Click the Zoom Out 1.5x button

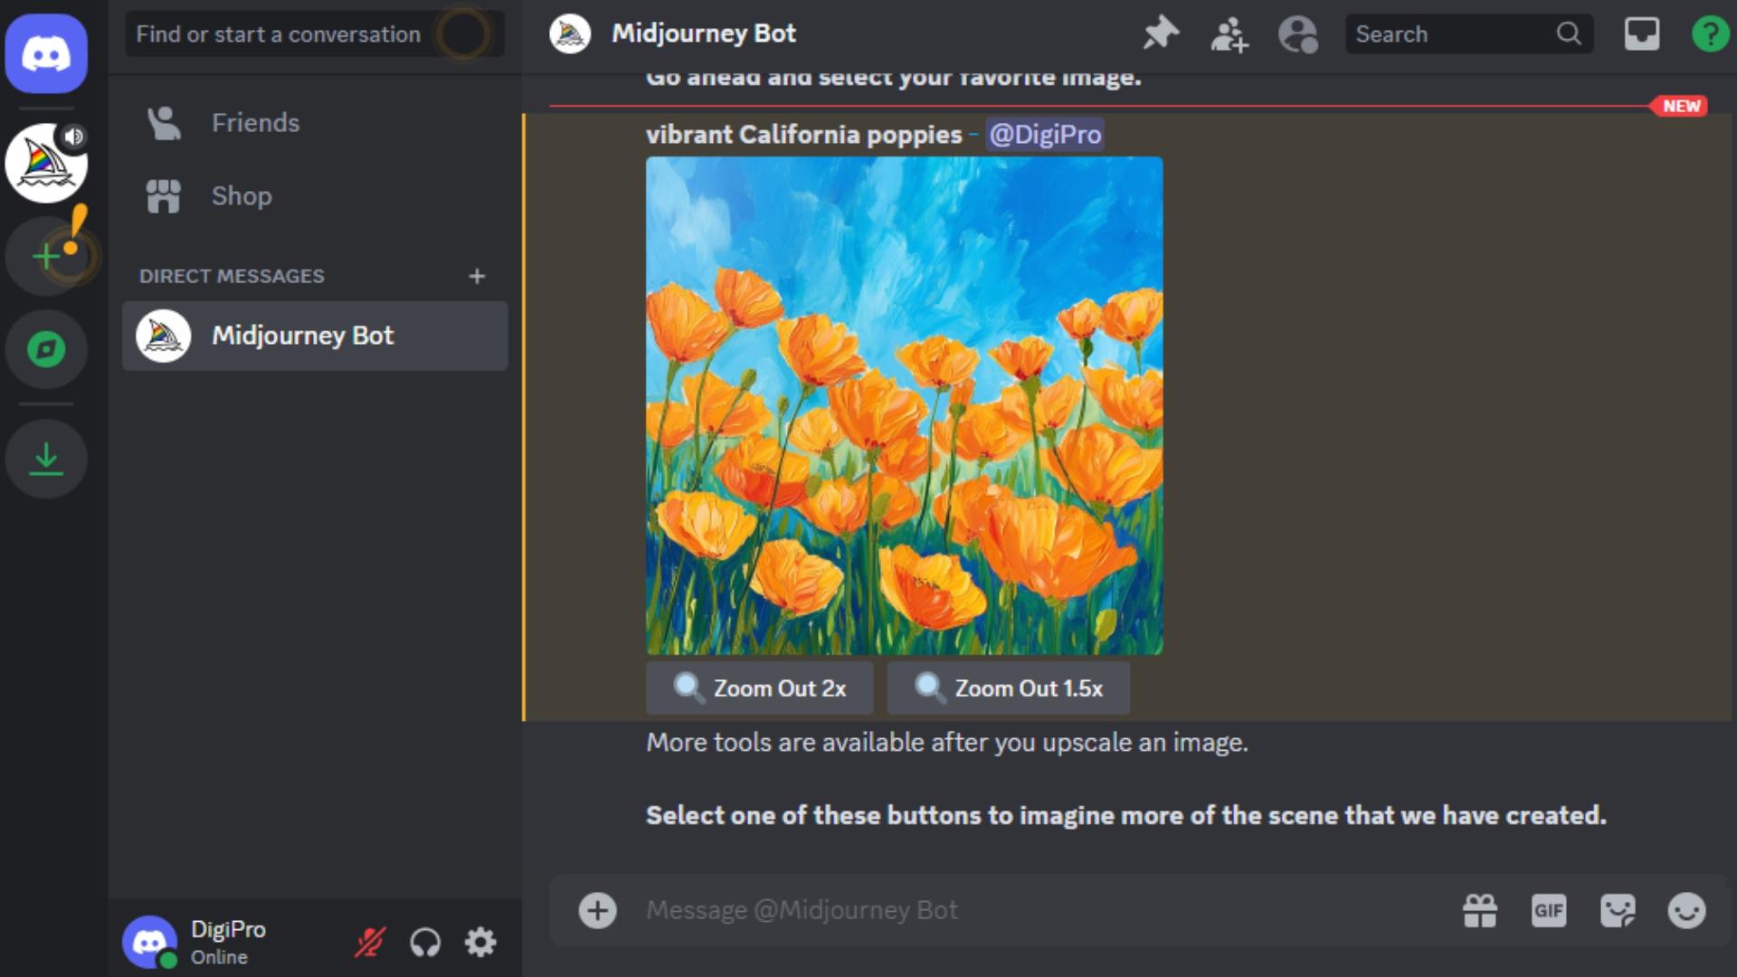coord(1009,688)
